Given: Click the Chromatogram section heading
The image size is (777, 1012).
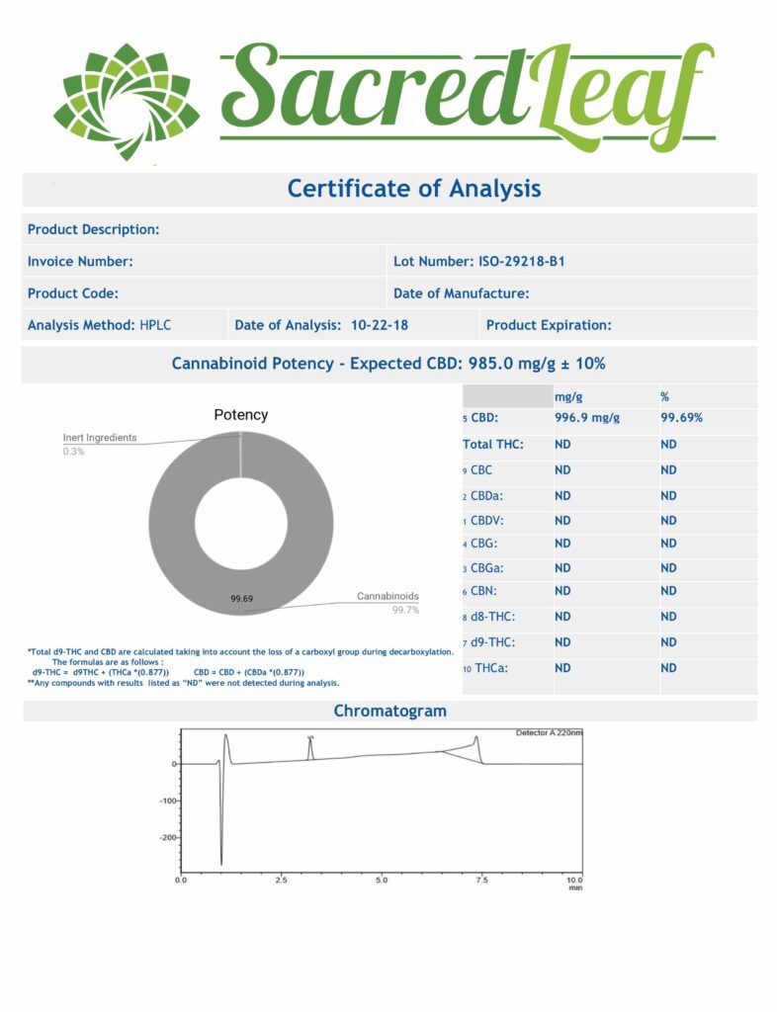Looking at the screenshot, I should 389,712.
